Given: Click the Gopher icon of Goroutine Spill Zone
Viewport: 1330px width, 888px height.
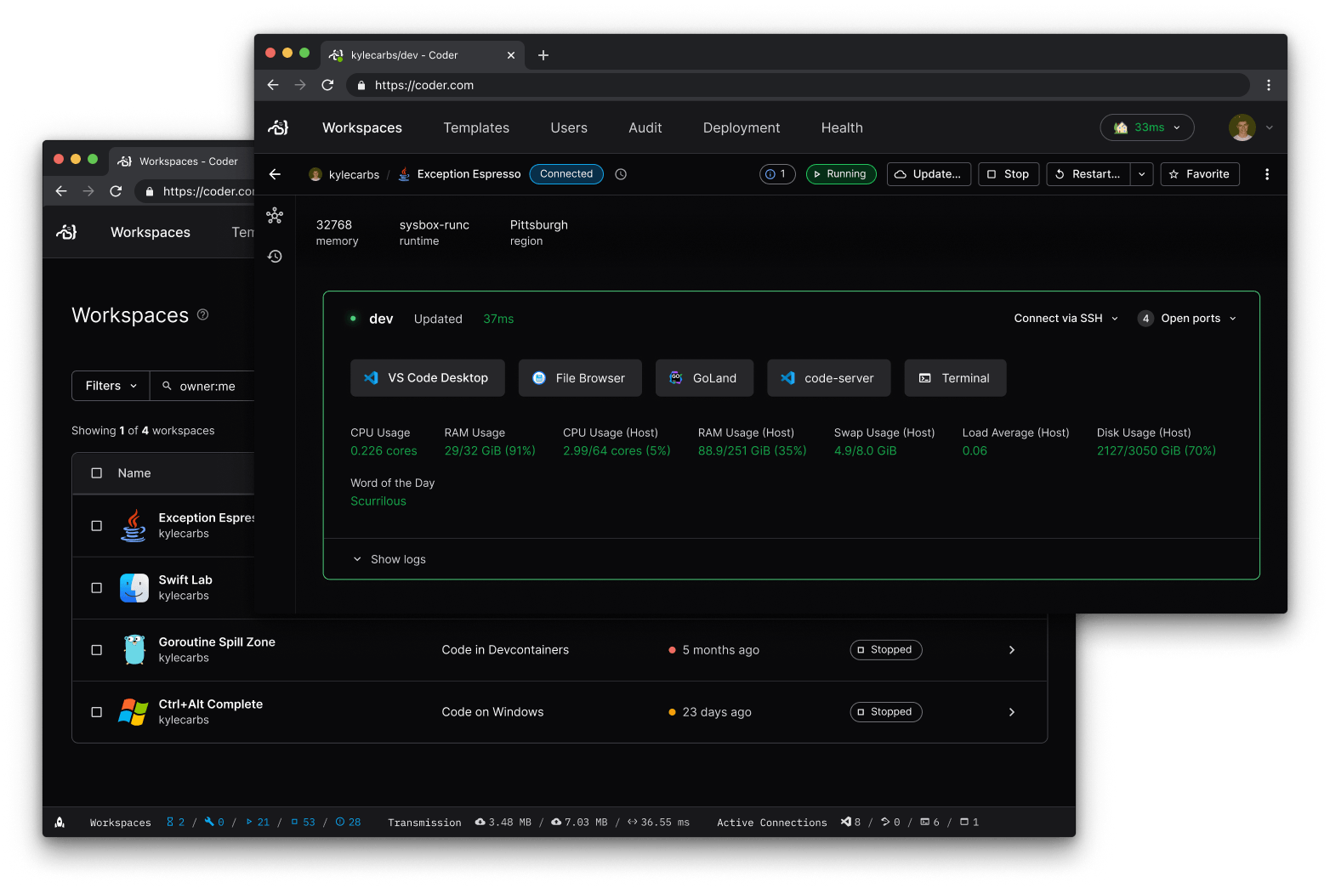Looking at the screenshot, I should 134,650.
